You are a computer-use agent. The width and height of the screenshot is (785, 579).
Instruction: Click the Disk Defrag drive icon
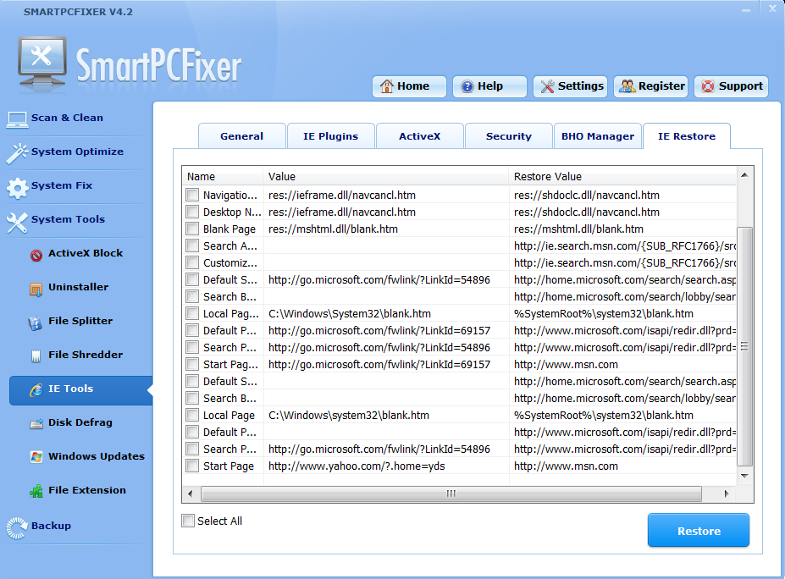[36, 424]
